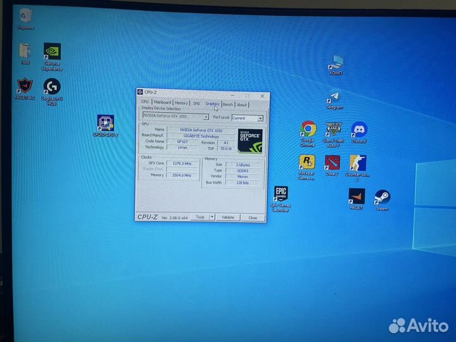456x342 pixels.
Task: Click the Tools button
Action: [x=200, y=217]
